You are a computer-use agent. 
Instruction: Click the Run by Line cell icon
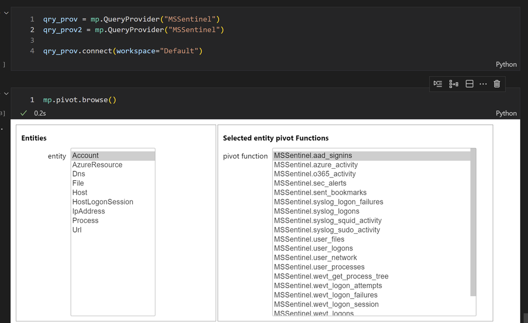pos(438,84)
